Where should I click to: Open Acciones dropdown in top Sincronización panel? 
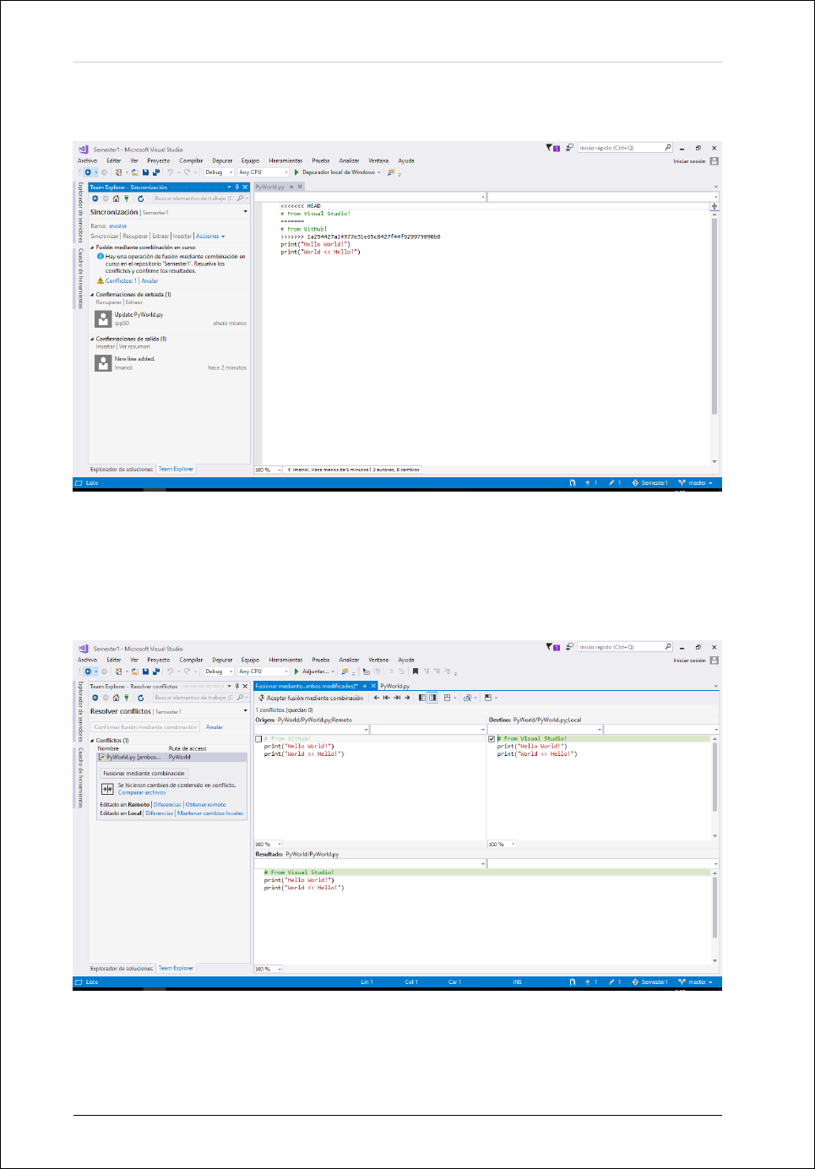(x=210, y=237)
